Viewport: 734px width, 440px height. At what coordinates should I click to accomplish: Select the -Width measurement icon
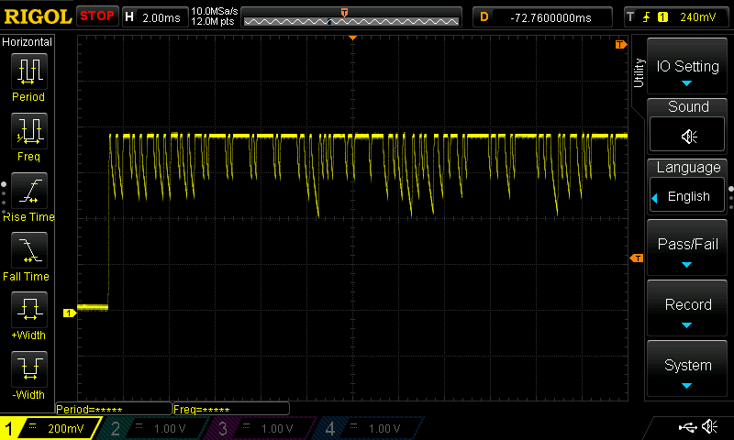click(x=28, y=368)
